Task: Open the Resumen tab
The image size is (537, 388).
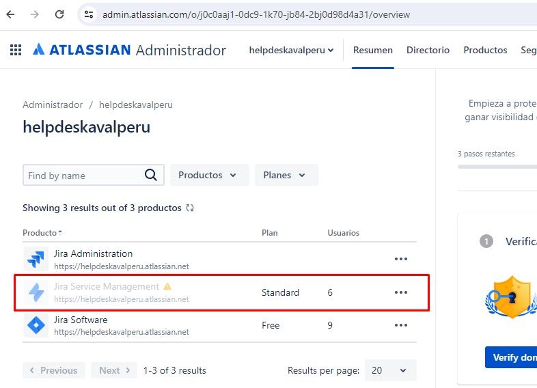Action: (372, 50)
